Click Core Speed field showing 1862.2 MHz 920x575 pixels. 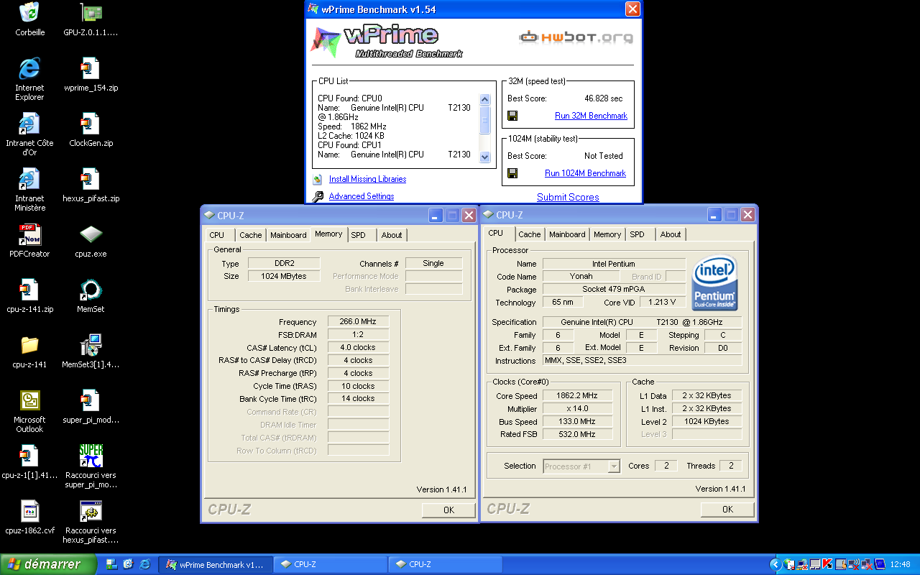577,396
